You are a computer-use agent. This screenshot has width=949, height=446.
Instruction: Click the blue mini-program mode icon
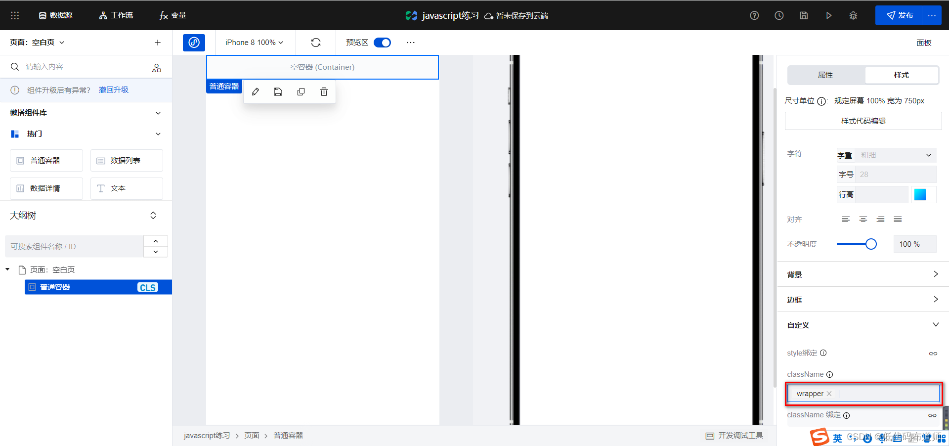pos(194,43)
